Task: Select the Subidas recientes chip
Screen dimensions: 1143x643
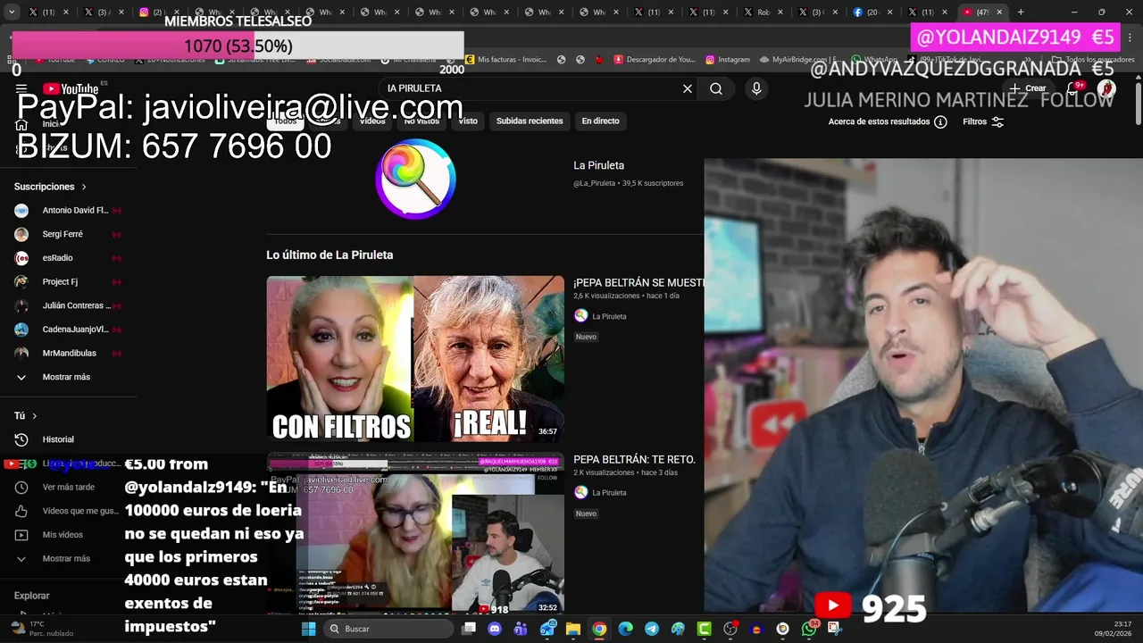Action: [x=530, y=121]
